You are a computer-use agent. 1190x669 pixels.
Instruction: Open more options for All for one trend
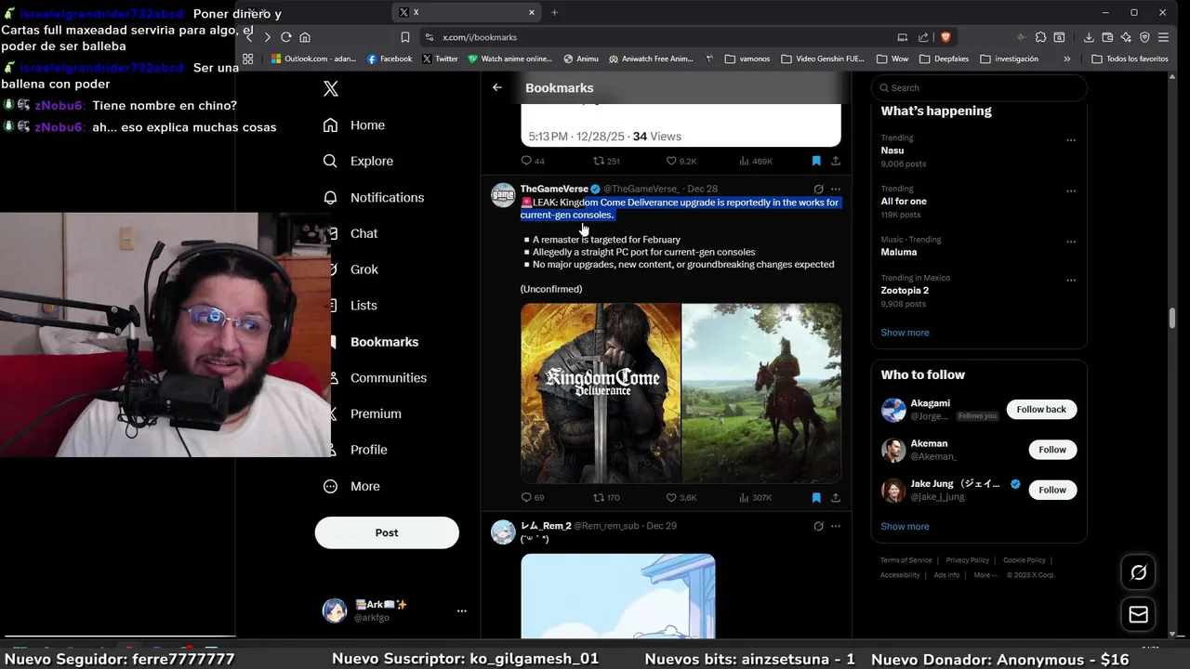(1071, 191)
